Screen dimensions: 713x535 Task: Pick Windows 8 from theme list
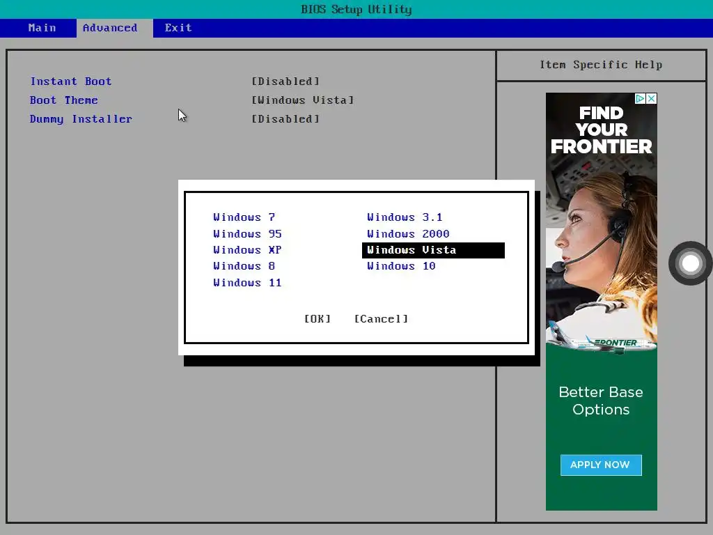coord(244,266)
